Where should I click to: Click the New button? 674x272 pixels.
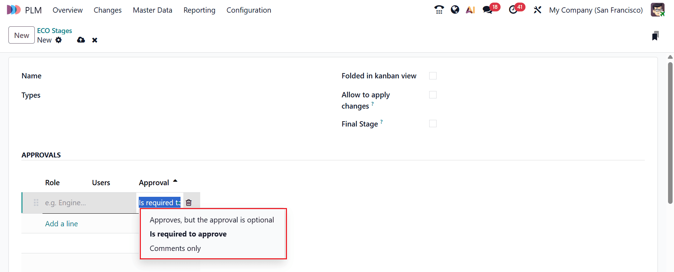(21, 35)
